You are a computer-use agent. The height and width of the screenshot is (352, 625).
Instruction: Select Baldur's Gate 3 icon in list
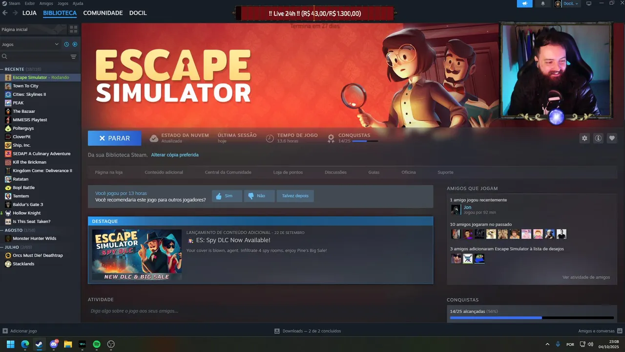(x=8, y=204)
